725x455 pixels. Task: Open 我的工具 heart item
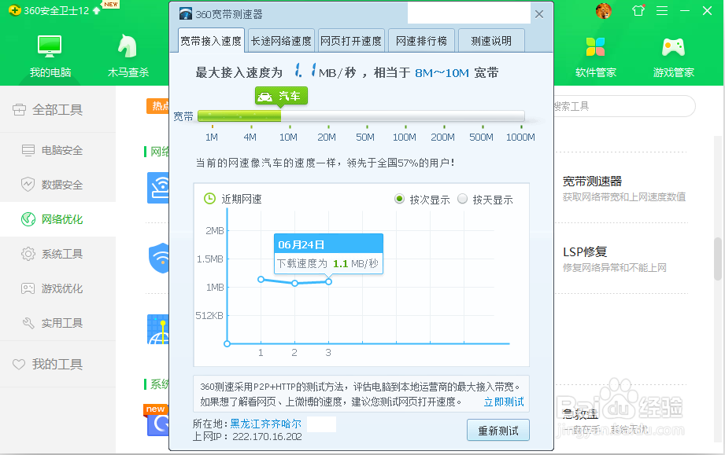click(x=57, y=364)
